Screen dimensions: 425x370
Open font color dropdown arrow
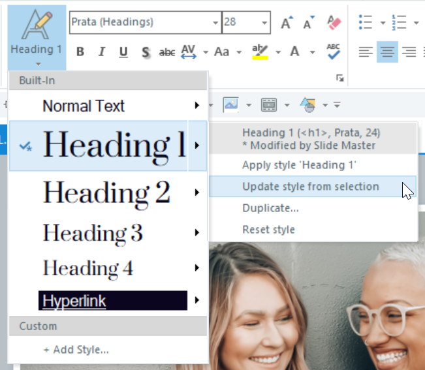pyautogui.click(x=313, y=52)
